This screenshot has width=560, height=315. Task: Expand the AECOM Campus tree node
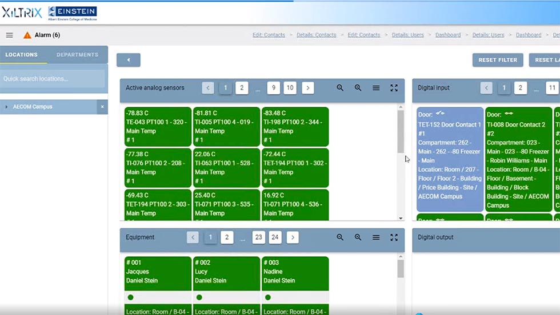[x=6, y=107]
